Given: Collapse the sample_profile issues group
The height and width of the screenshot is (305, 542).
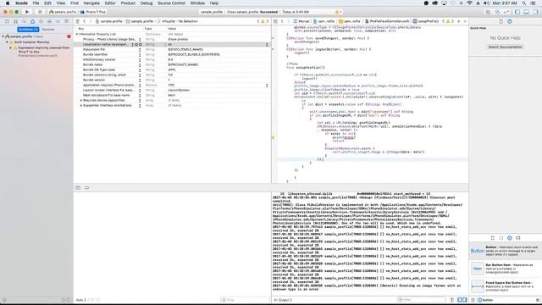Looking at the screenshot, I should pos(3,36).
